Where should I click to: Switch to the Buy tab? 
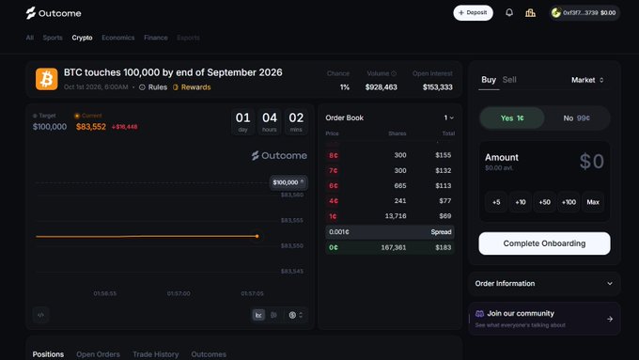tap(489, 80)
